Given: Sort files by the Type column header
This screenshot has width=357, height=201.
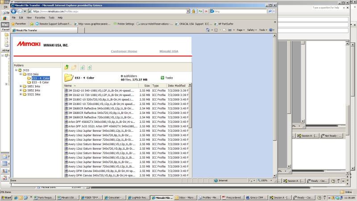Looking at the screenshot, I should coord(159,86).
